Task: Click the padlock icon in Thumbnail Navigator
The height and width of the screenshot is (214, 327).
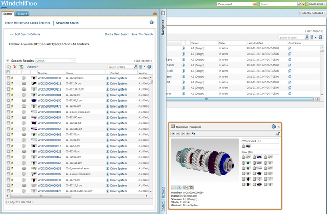Action: pyautogui.click(x=278, y=133)
